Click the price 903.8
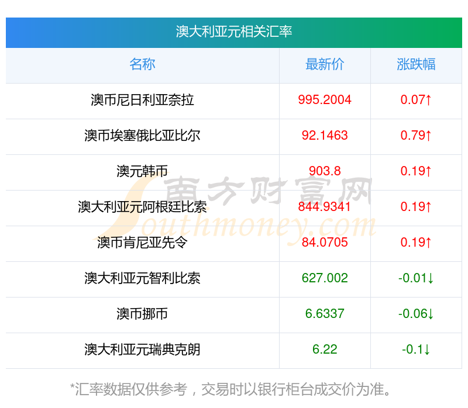 tap(325, 171)
